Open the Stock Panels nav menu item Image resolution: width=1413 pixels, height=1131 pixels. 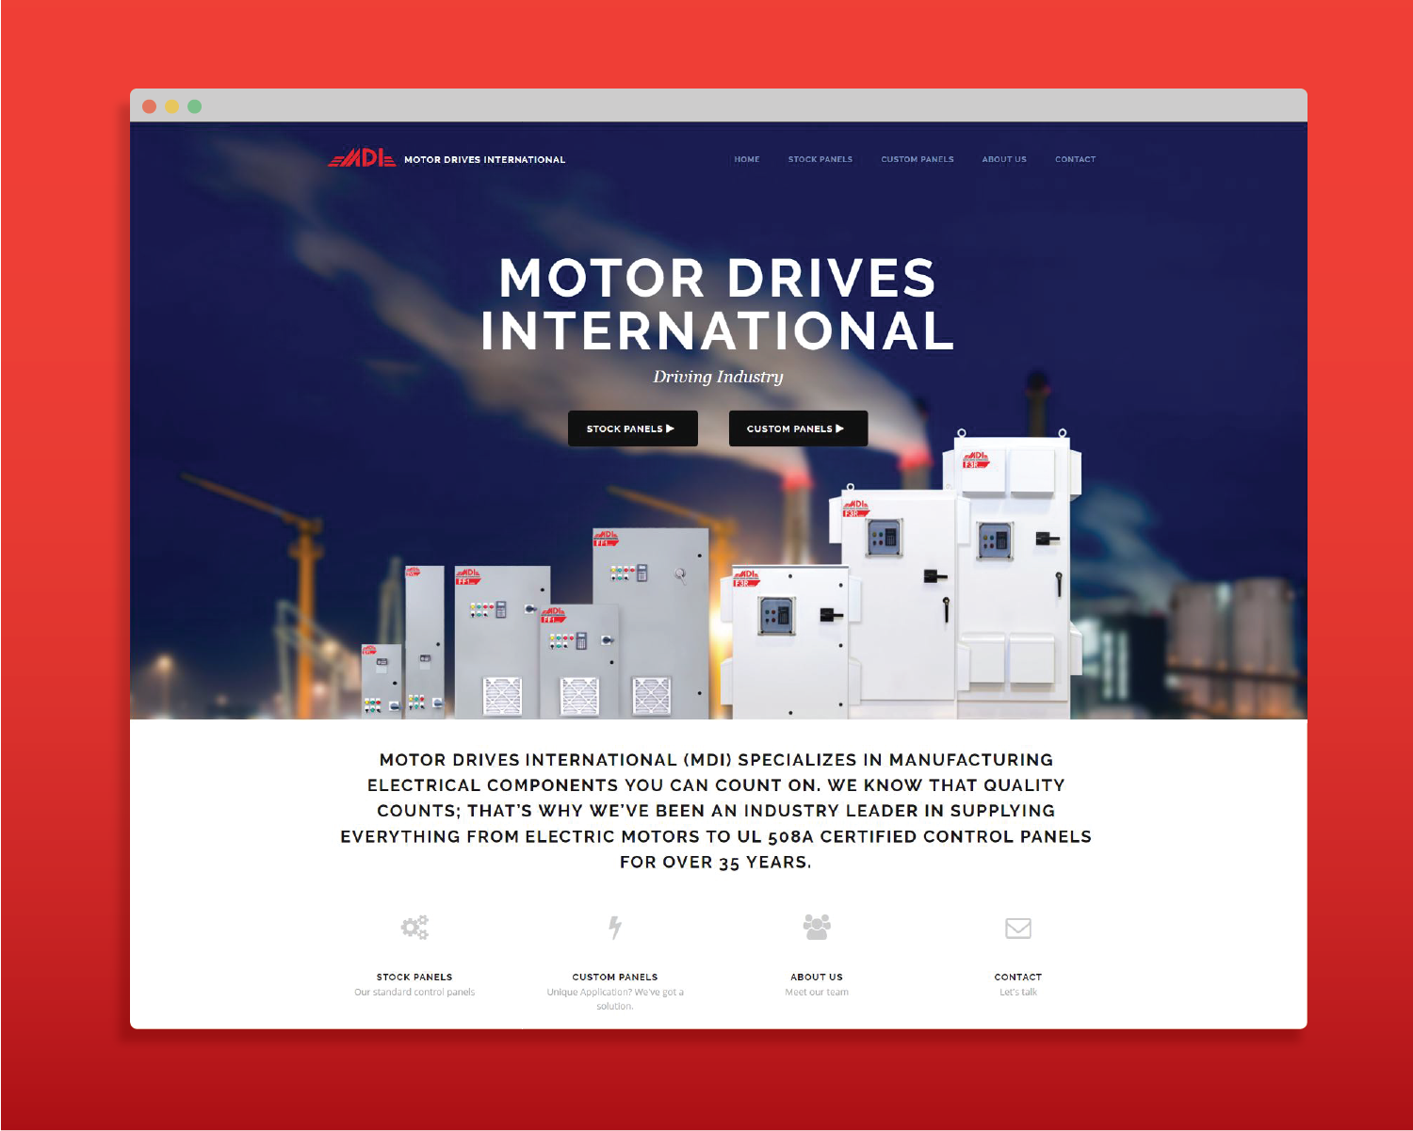pos(820,159)
